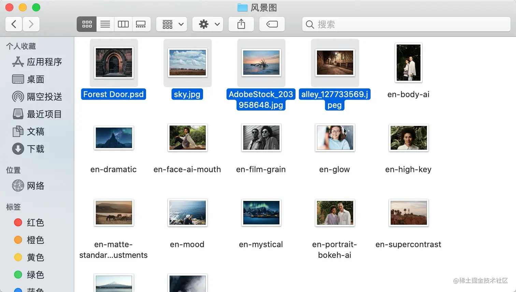Open 网络 in the sidebar
This screenshot has width=516, height=292.
point(28,186)
